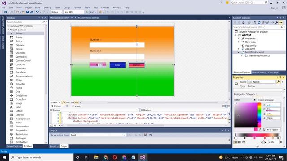287x161 pixels.
Task: Click the wrench Properties icon beside Name
Action: tap(278, 82)
